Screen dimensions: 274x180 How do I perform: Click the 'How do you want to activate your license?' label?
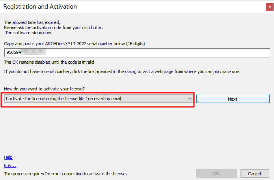[44, 89]
